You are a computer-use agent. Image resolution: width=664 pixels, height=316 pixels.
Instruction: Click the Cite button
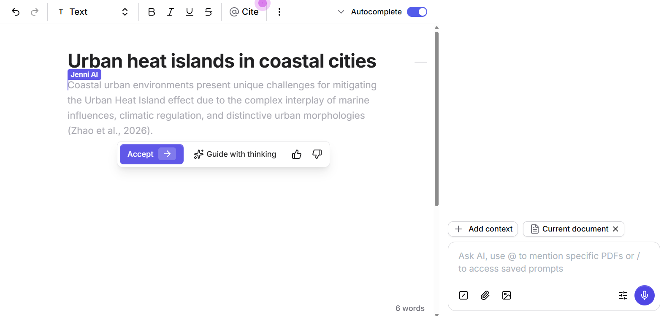tap(244, 12)
